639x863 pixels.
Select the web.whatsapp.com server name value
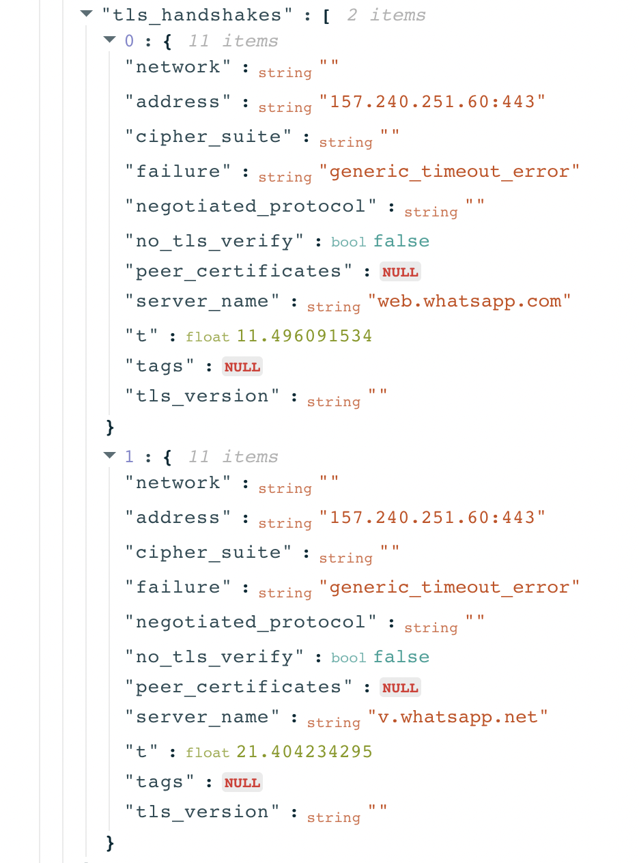(470, 300)
